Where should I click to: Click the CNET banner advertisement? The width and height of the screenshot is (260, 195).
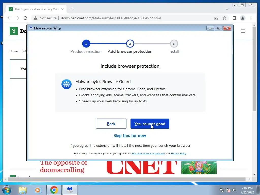[x=128, y=168]
